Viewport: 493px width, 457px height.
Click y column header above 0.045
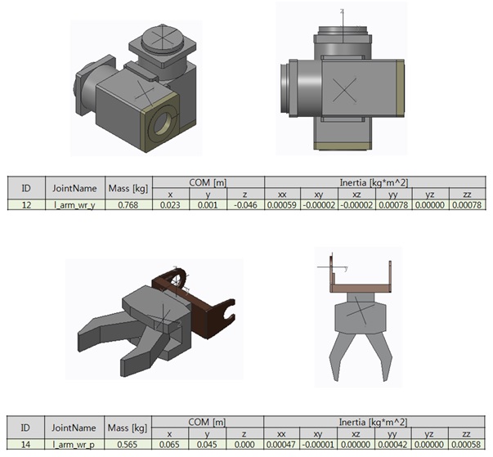click(x=207, y=434)
